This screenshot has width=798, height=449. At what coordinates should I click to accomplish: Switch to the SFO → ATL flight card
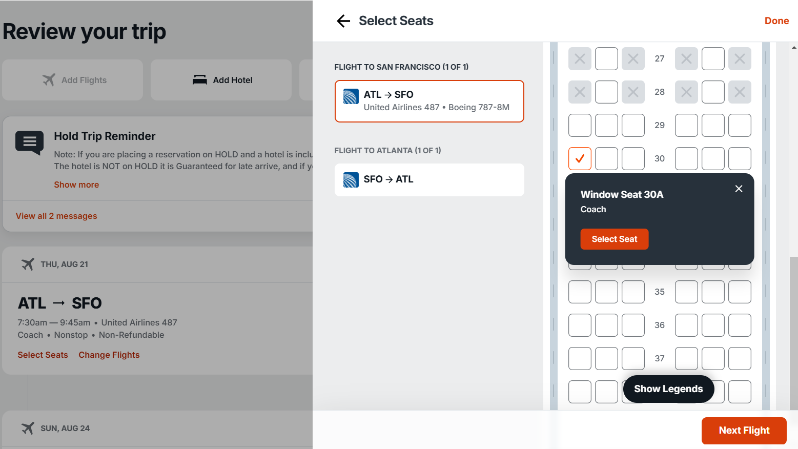tap(429, 180)
